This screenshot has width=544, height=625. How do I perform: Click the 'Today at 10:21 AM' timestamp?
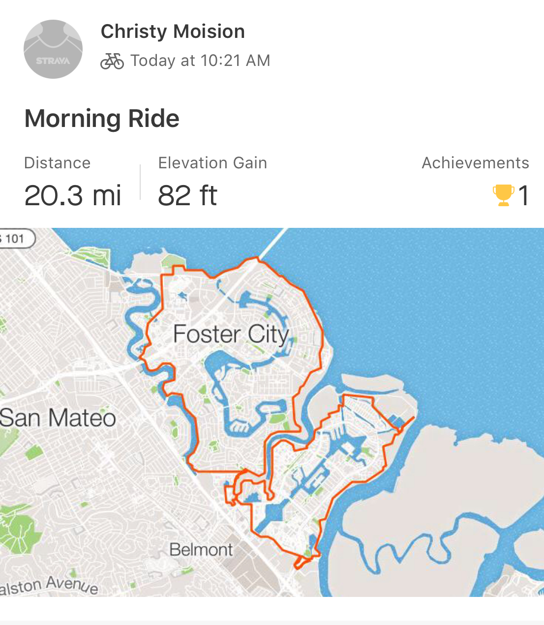200,61
